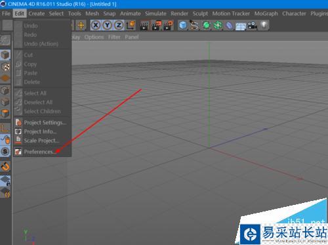The image size is (328, 245).
Task: Click the Delete menu entry
Action: (x=43, y=82)
